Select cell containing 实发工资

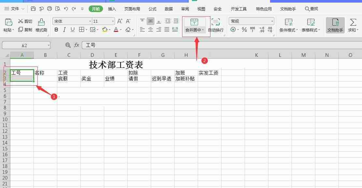(x=210, y=73)
